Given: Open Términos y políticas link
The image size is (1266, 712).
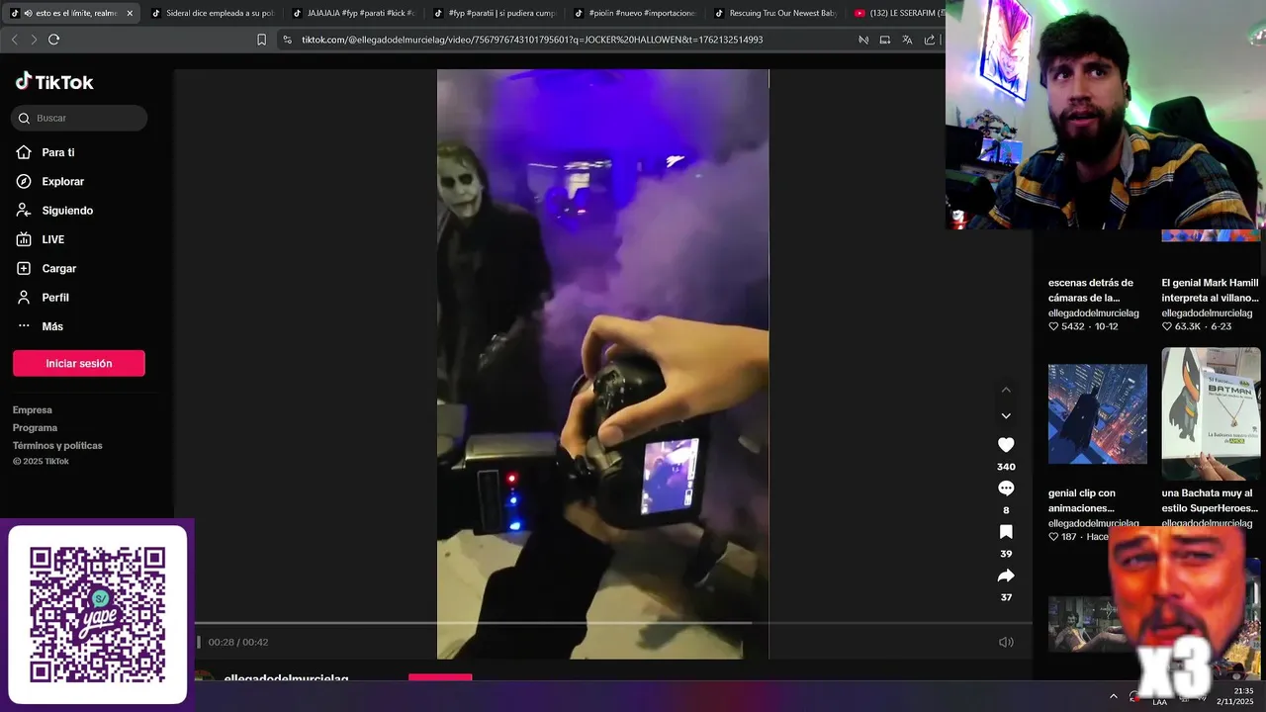Looking at the screenshot, I should (57, 445).
